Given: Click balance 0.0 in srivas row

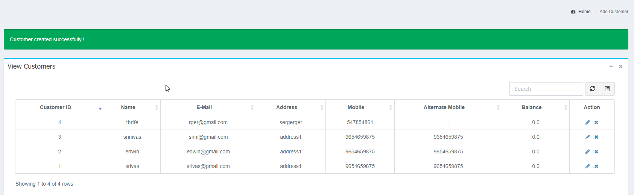Looking at the screenshot, I should 536,166.
